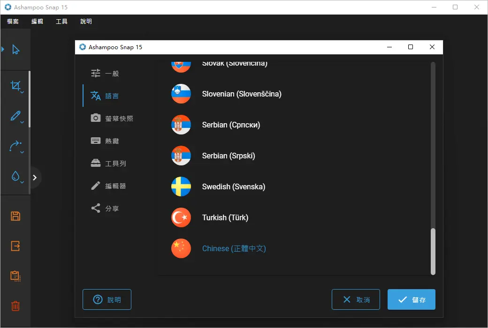Image resolution: width=488 pixels, height=328 pixels.
Task: Click the Swedish flag icon
Action: [x=181, y=186]
